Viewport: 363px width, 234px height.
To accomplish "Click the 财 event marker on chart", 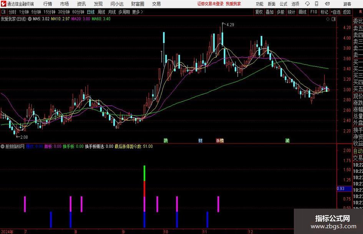I will coord(200,140).
